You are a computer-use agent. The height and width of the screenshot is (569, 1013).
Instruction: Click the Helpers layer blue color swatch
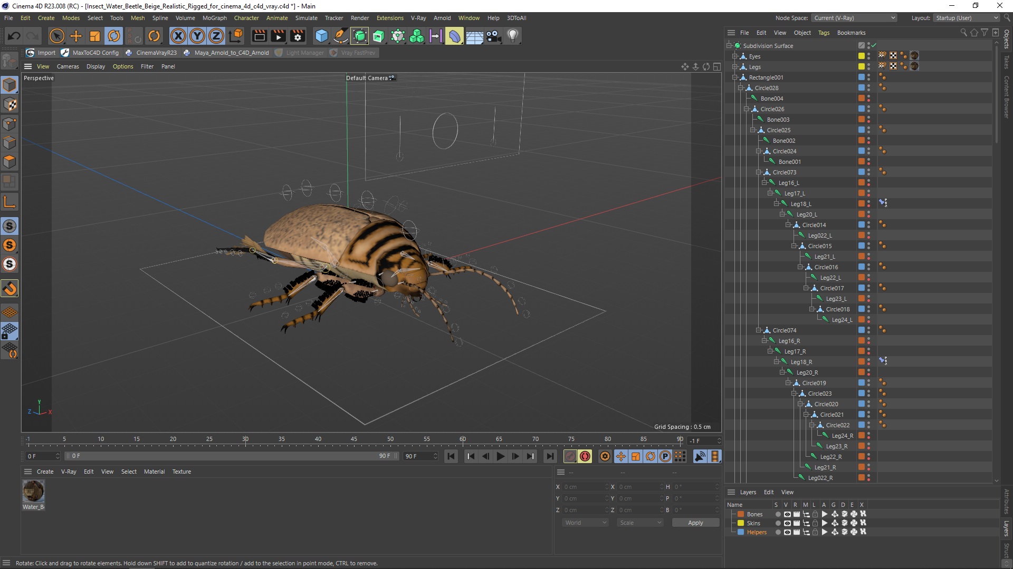click(741, 532)
